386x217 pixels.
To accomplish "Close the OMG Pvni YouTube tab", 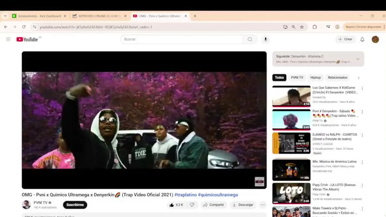I will (x=186, y=16).
